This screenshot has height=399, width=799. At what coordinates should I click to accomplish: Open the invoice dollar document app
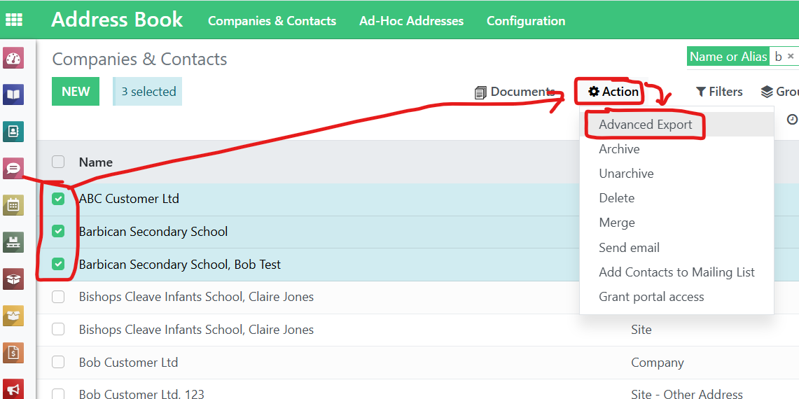[13, 352]
